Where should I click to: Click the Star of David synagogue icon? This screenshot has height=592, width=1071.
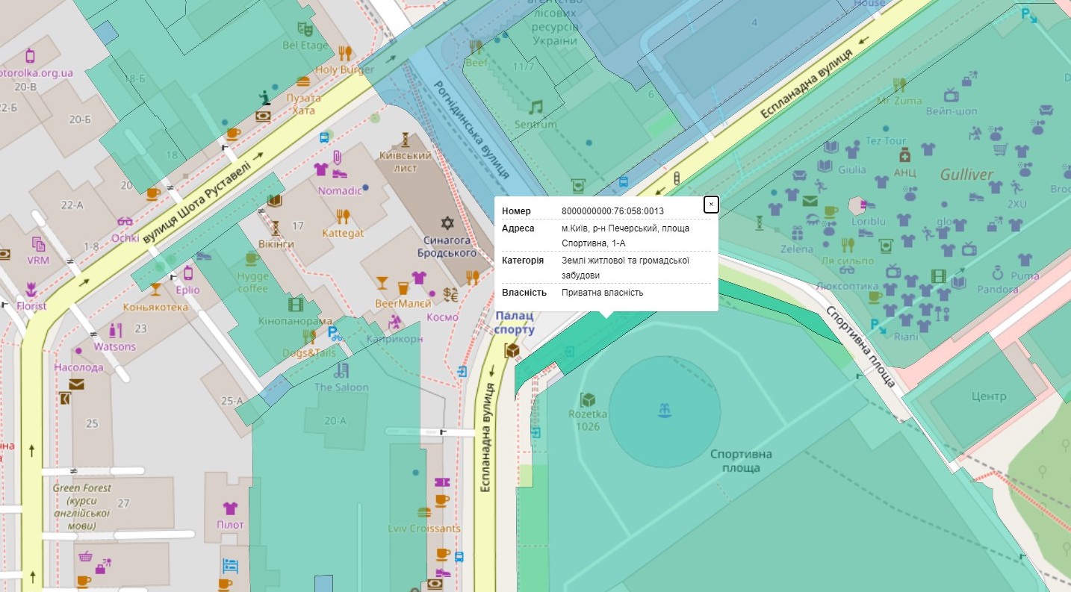point(447,223)
